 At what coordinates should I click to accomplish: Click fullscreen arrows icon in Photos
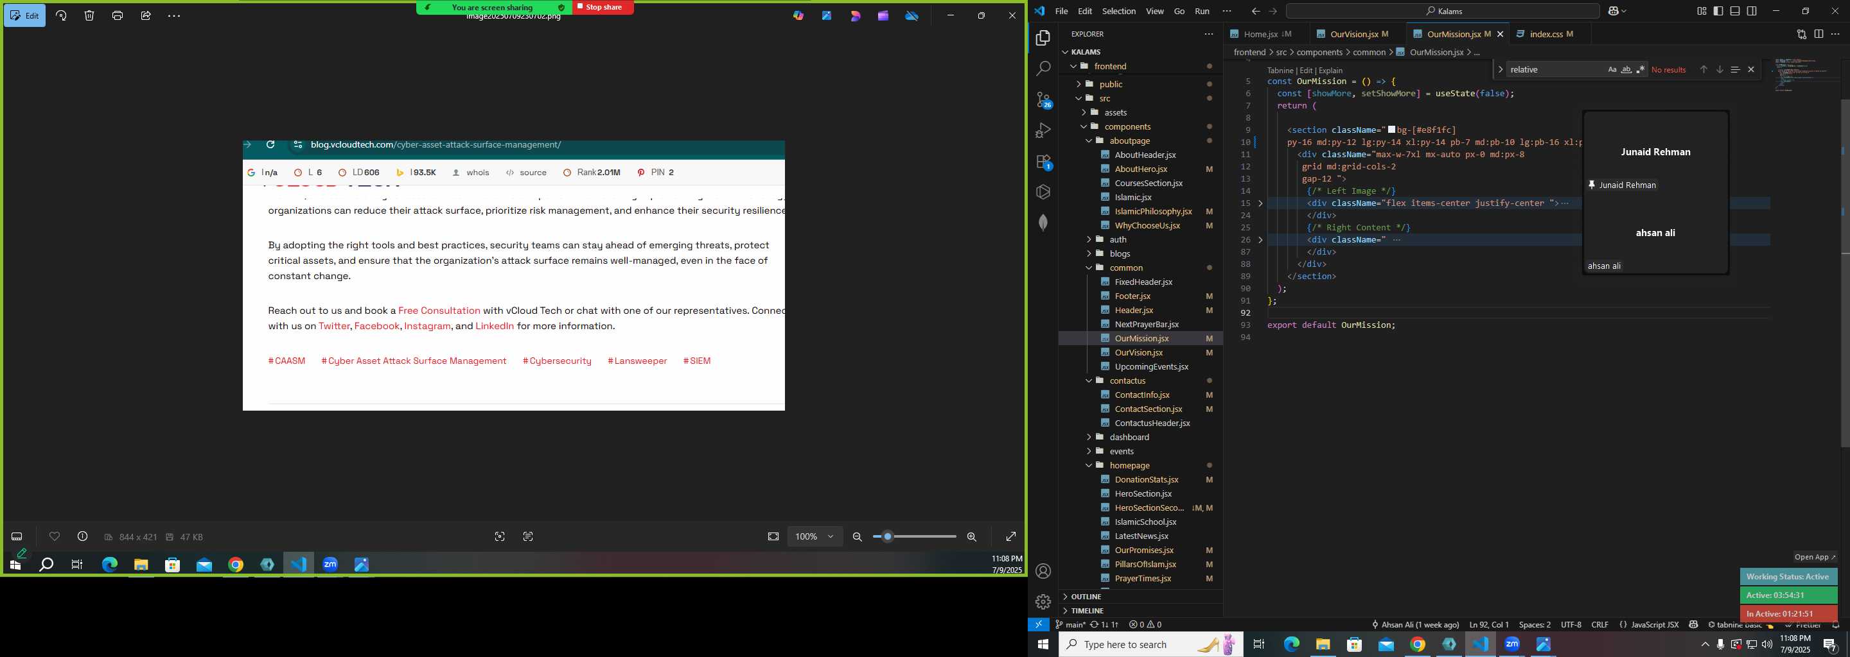[x=1010, y=536]
